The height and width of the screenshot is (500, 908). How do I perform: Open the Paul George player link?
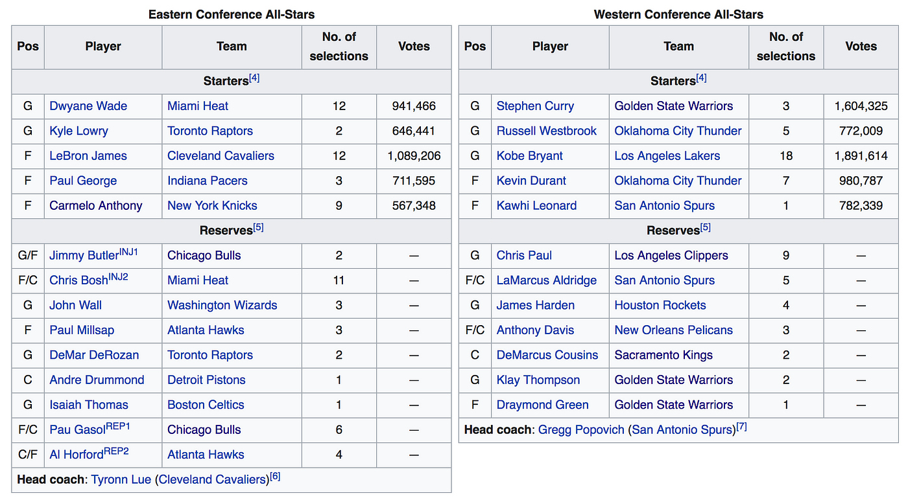coord(83,181)
